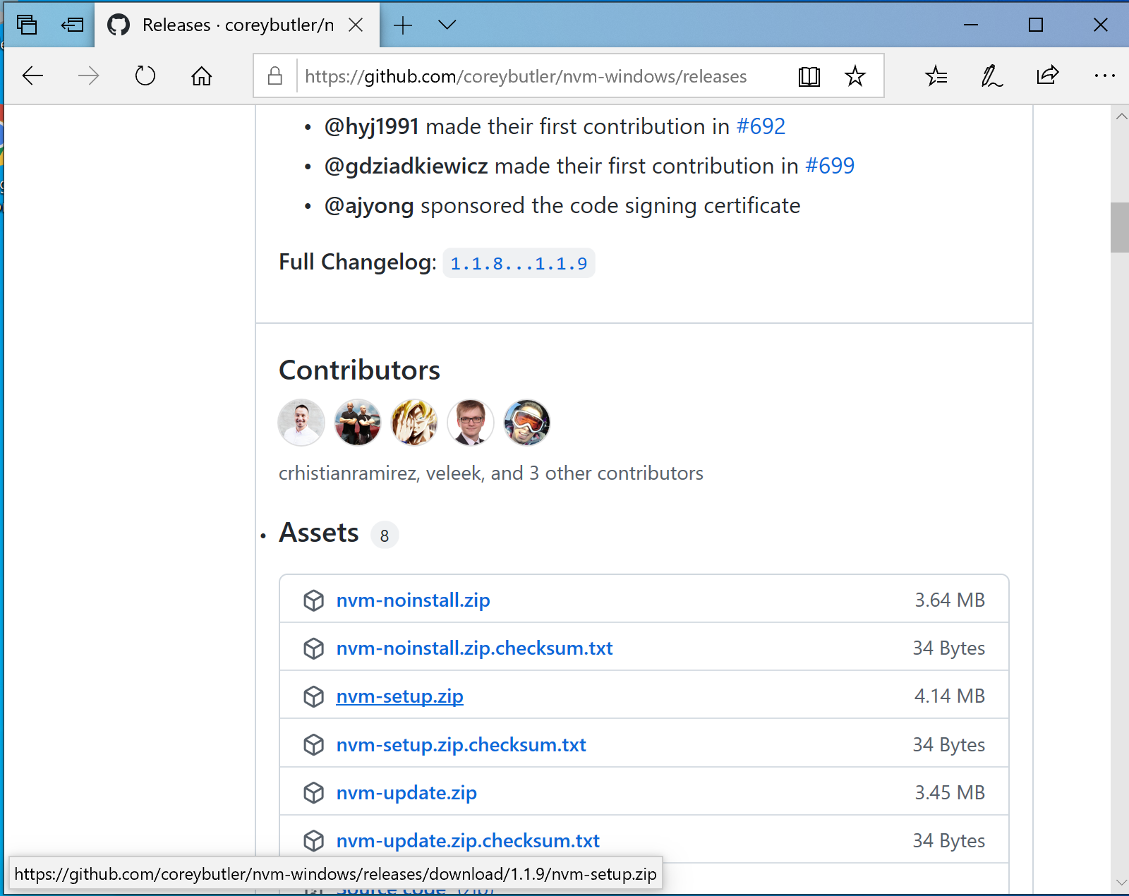1129x896 pixels.
Task: Click the browser Forward arrow
Action: [88, 75]
